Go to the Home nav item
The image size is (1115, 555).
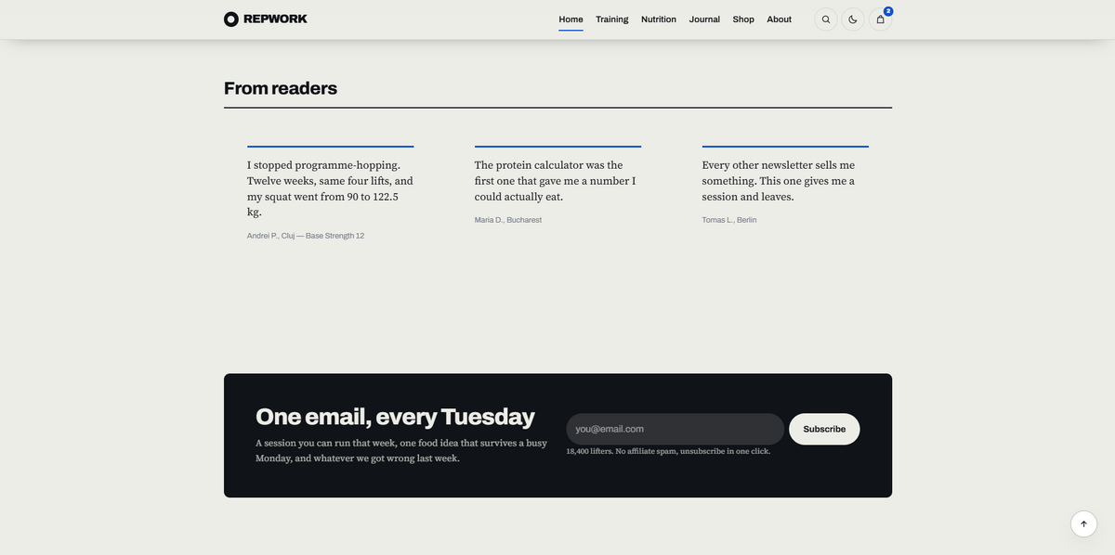tap(571, 19)
